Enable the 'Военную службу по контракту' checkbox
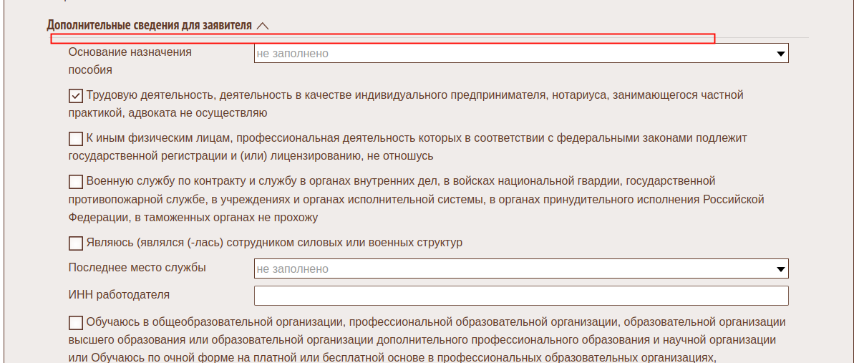 76,182
